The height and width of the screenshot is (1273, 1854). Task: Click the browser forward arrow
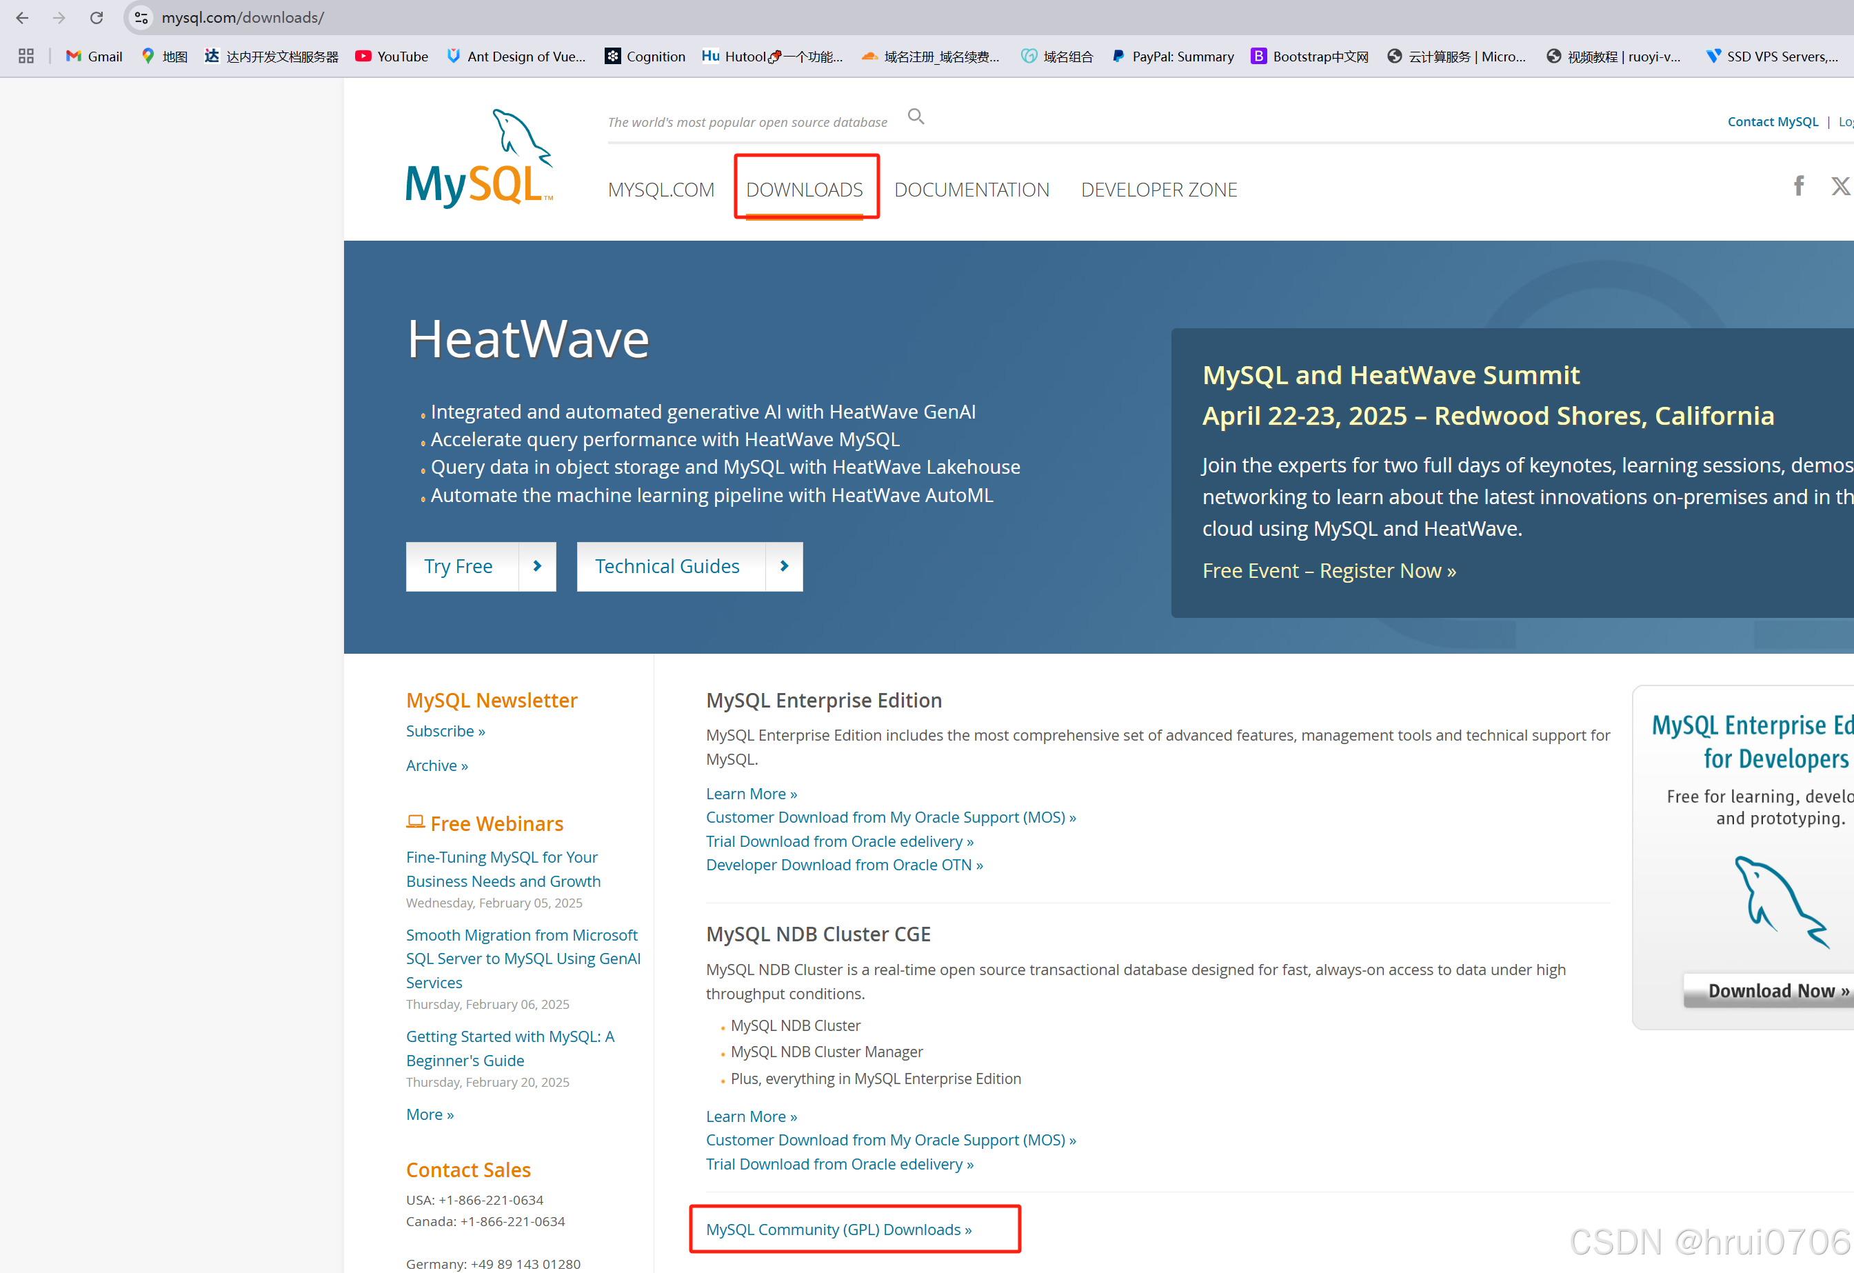(x=59, y=17)
